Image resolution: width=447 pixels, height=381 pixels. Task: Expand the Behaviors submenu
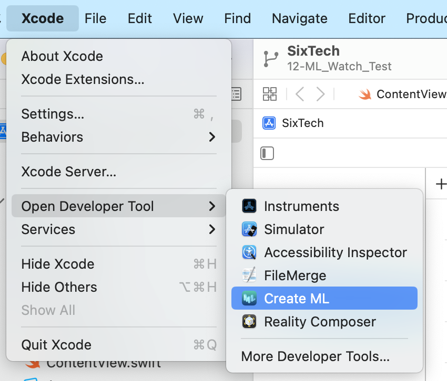[212, 137]
